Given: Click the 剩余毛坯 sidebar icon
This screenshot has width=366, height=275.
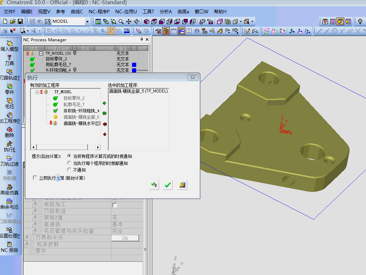Looking at the screenshot, I should click(x=9, y=204).
